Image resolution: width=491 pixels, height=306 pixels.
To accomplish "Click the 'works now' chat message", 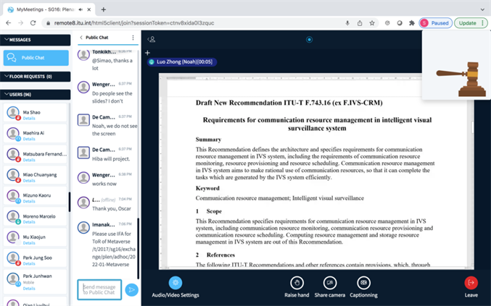I will pyautogui.click(x=104, y=184).
